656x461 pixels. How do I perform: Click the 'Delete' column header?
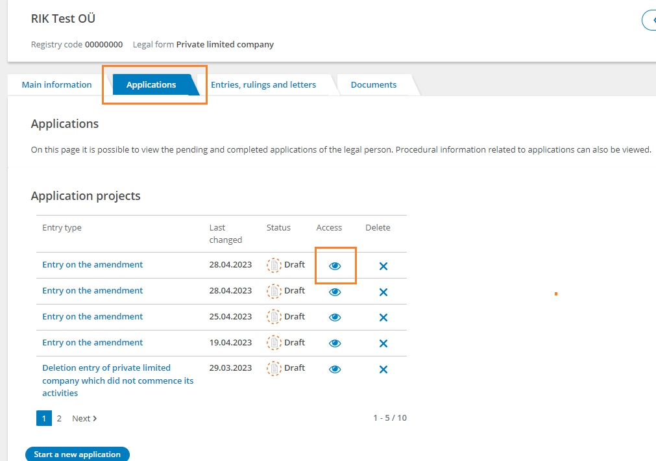pos(378,228)
